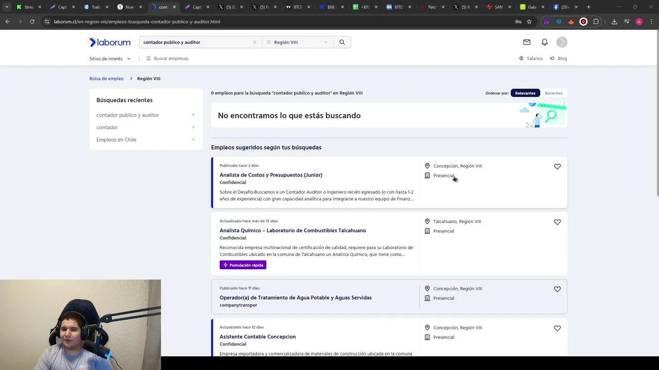Open Analista de Costos y Presupuestos (Junior) job
This screenshot has height=370, width=659.
271,175
